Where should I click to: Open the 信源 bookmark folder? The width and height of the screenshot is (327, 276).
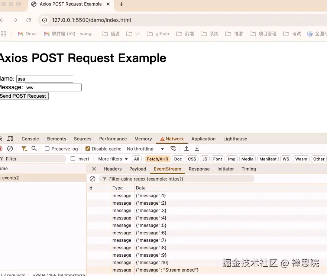point(111,34)
